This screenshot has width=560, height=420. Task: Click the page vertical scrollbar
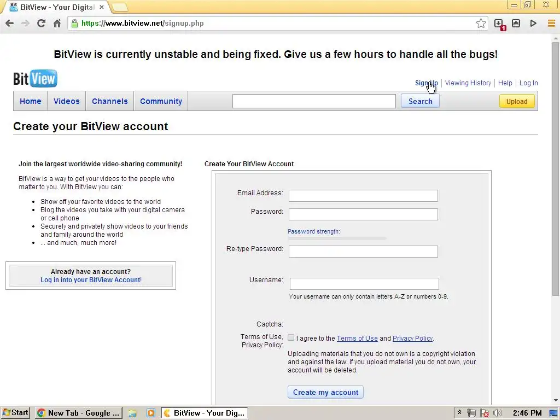[x=556, y=168]
